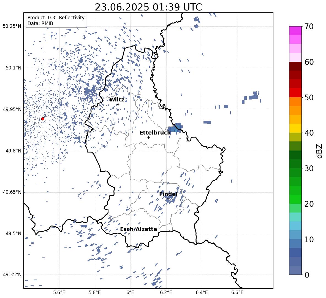
Task: Click the 50.25°N latitude tick label
Action: 12,26
